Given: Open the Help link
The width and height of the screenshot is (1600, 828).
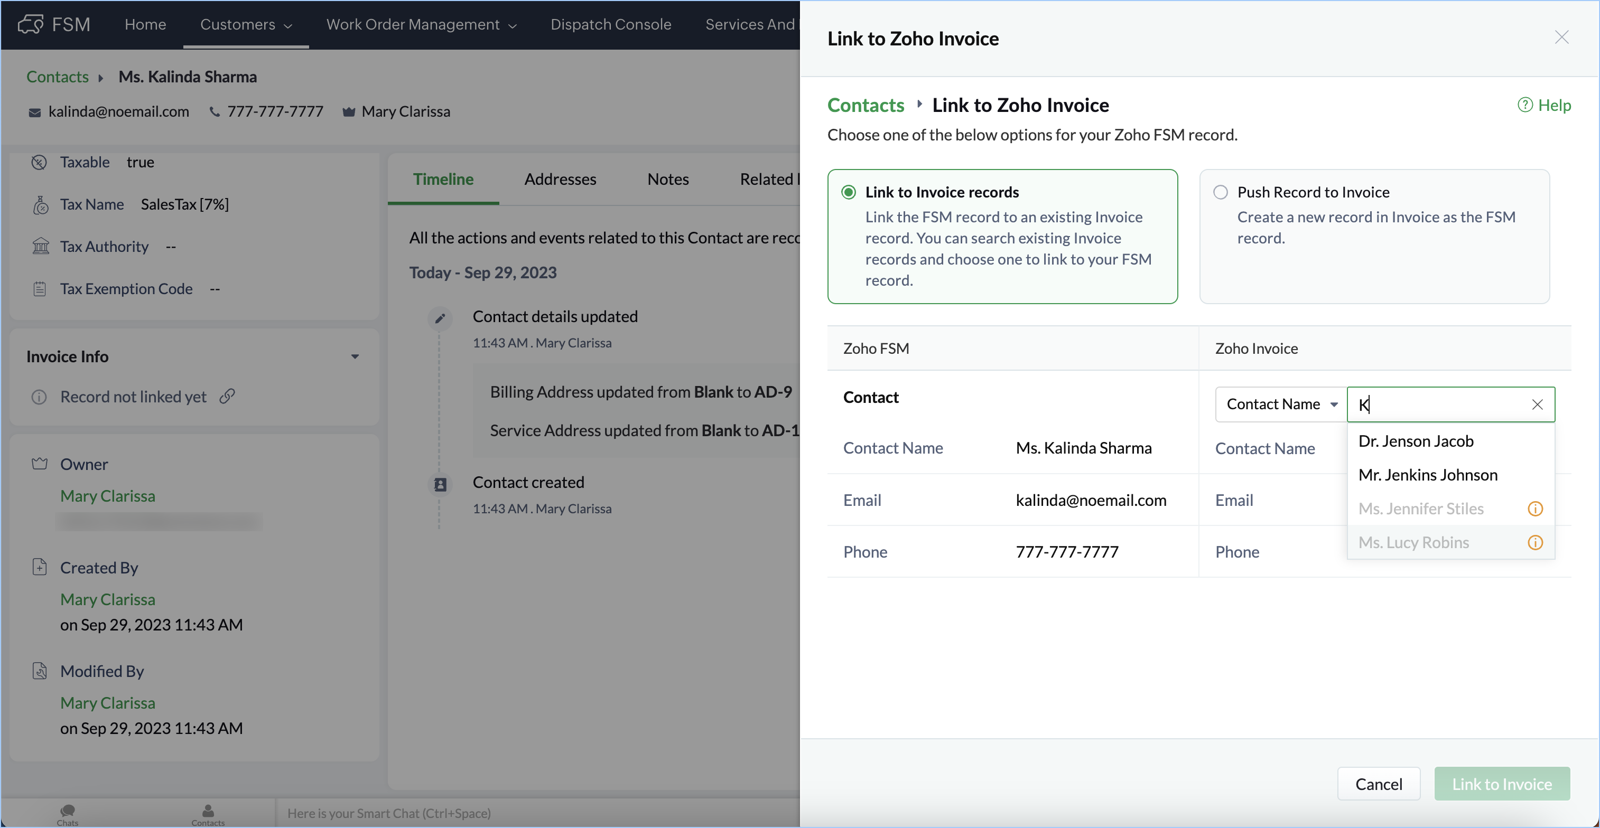Looking at the screenshot, I should click(1545, 105).
